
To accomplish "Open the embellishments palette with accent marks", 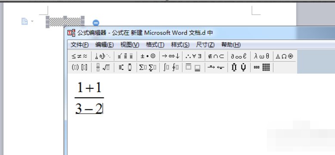I will [x=125, y=56].
